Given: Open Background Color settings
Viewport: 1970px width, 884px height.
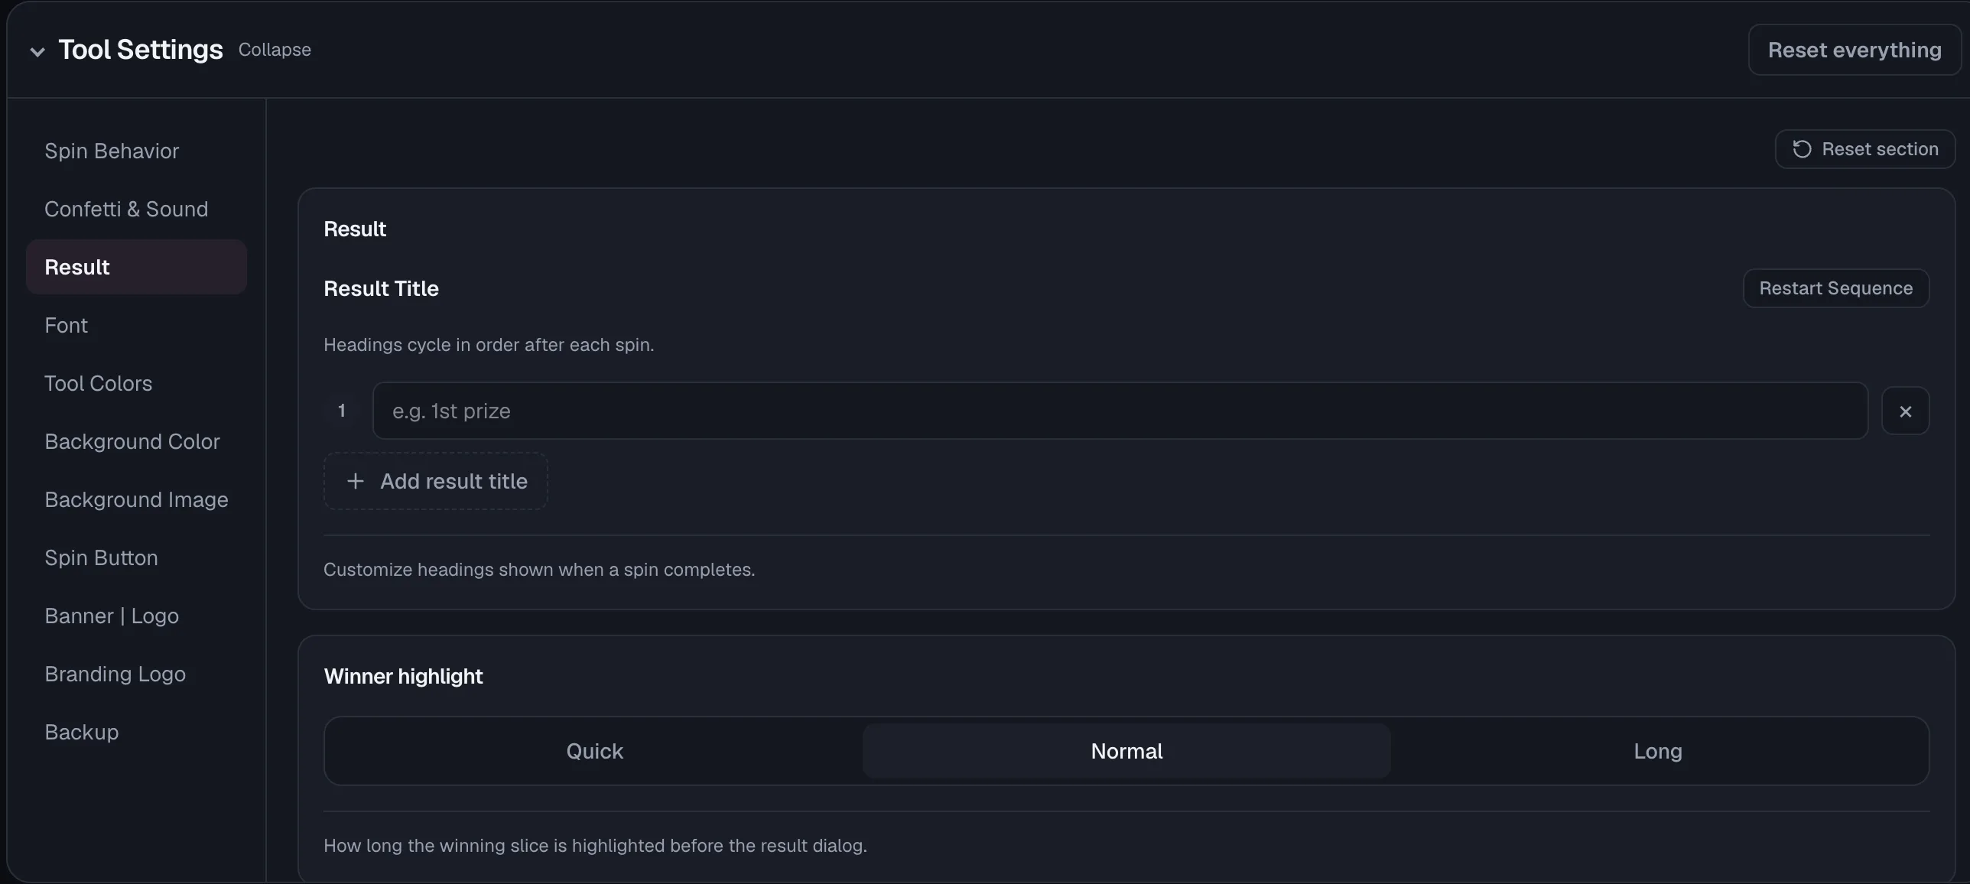Looking at the screenshot, I should (x=136, y=441).
